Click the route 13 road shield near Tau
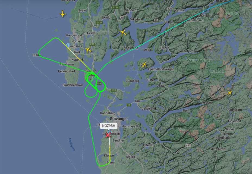252x174 pixels. [x=129, y=105]
